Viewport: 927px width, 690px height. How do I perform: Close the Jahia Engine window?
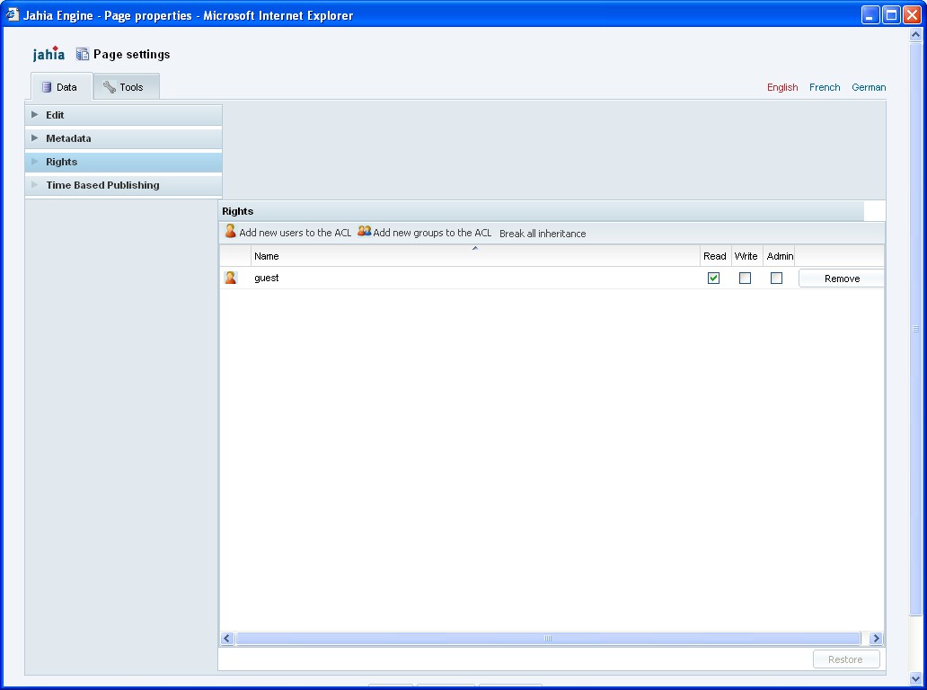coord(912,14)
